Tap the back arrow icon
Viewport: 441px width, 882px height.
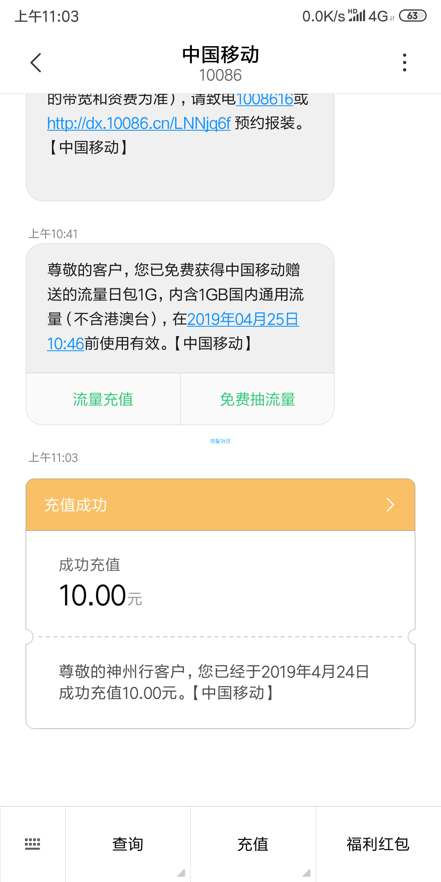[36, 62]
